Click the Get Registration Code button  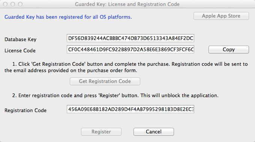(x=105, y=81)
